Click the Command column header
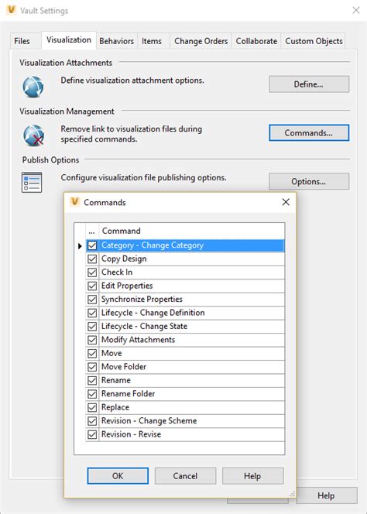Screen dimensions: 367x514 192,231
